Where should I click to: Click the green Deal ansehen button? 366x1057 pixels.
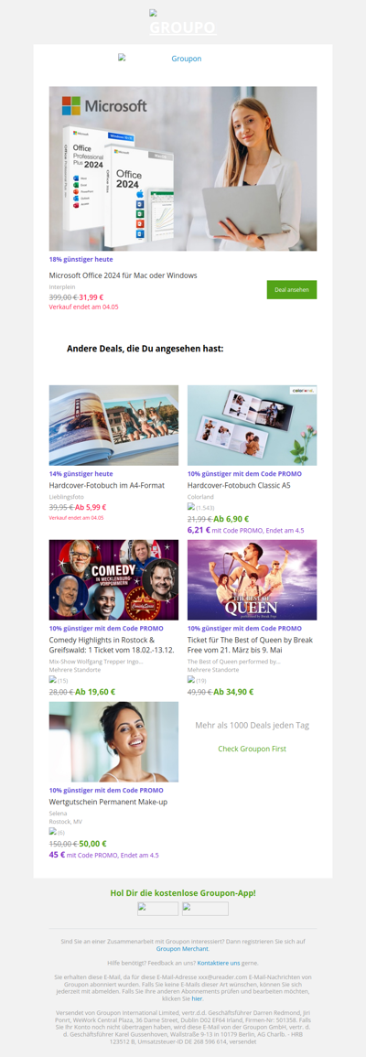(292, 290)
